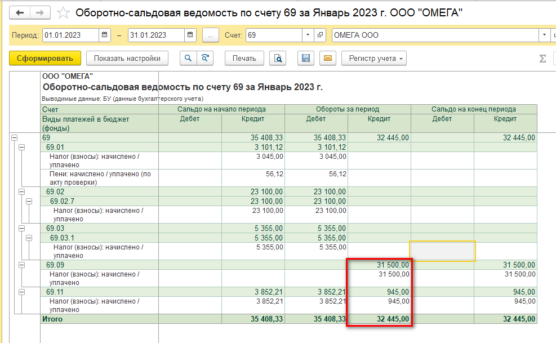Click the end date field 31.01.2023
This screenshot has height=343, width=556.
pyautogui.click(x=156, y=35)
